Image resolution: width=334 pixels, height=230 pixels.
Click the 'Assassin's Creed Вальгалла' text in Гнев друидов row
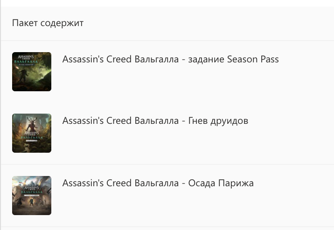pyautogui.click(x=120, y=121)
